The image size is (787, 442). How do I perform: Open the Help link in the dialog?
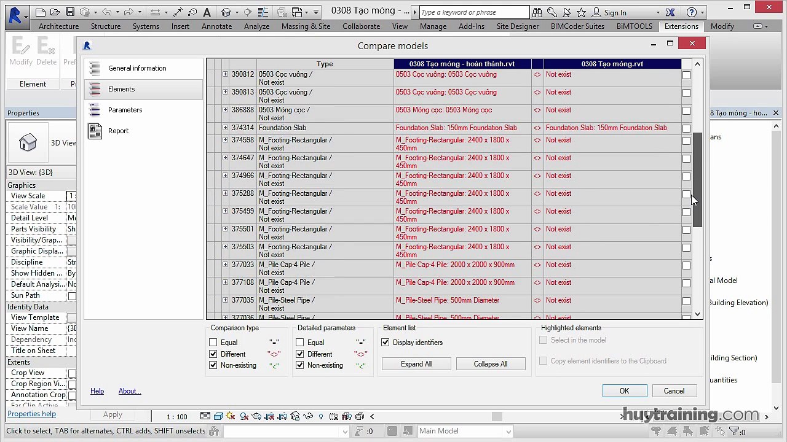pos(97,391)
